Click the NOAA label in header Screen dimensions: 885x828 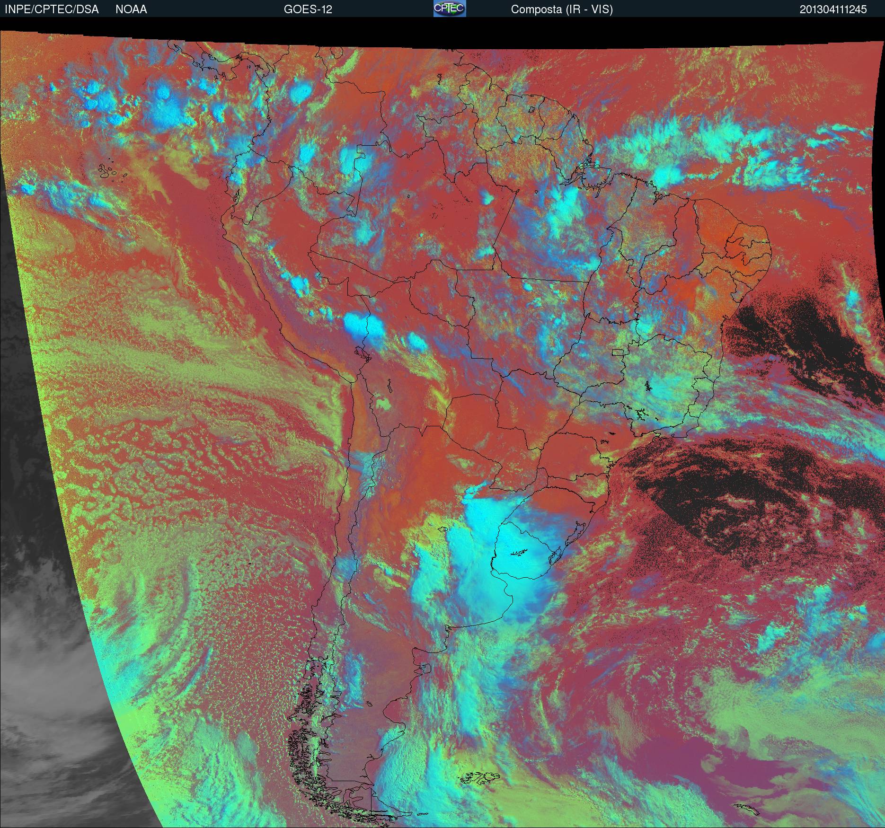coord(131,9)
